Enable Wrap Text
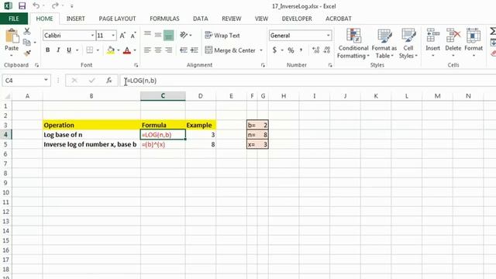Viewport: 496px width, 279px height. point(222,35)
